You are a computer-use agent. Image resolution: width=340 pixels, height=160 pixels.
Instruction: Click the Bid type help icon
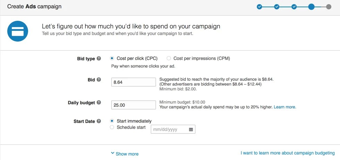coord(99,59)
